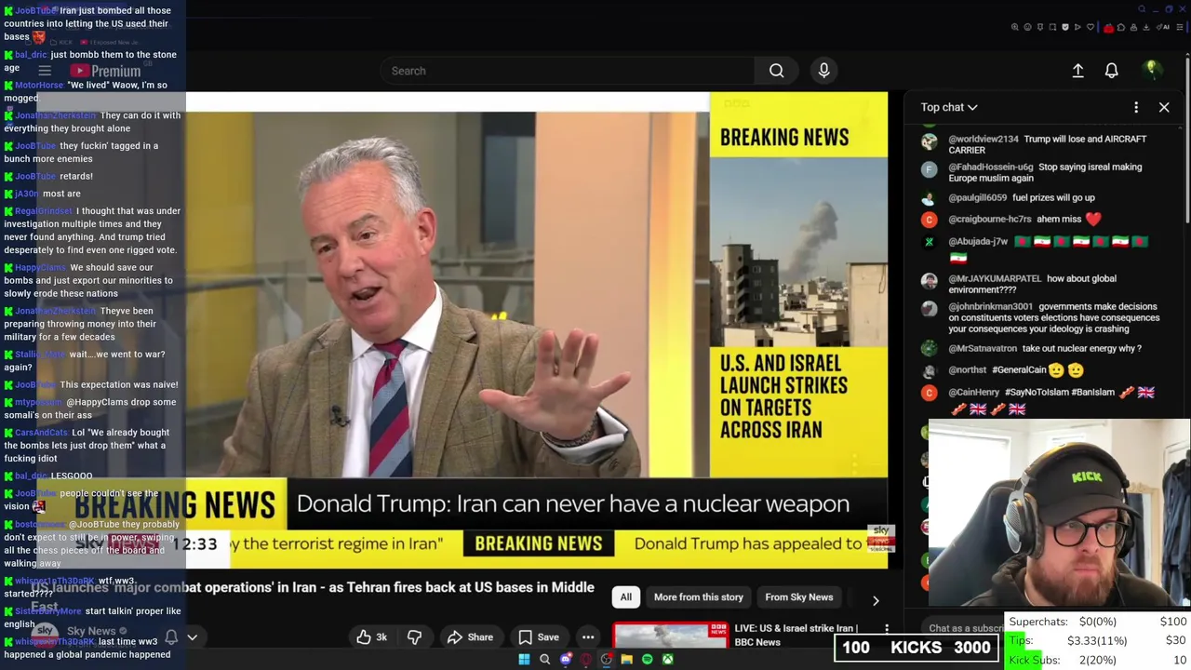The height and width of the screenshot is (670, 1191).
Task: Close the live chat panel
Action: point(1164,107)
